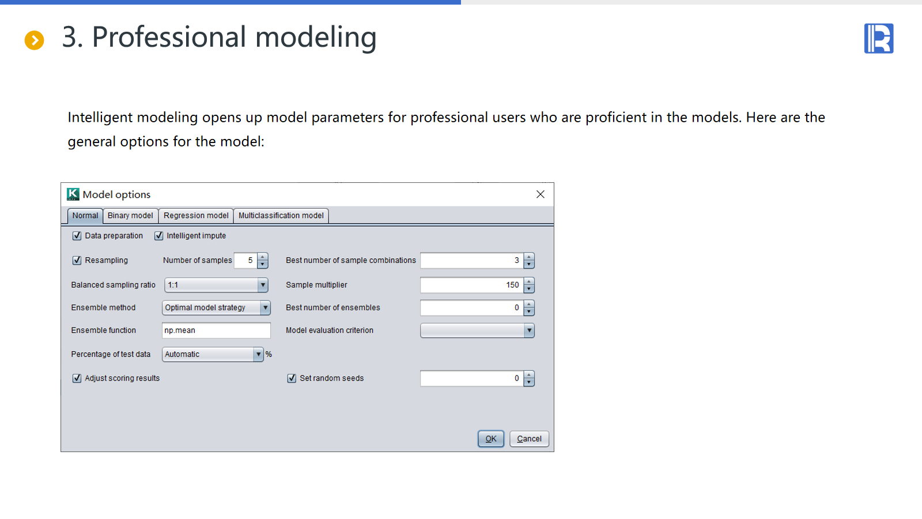The height and width of the screenshot is (519, 922).
Task: Switch to the Binary model tab
Action: pyautogui.click(x=130, y=216)
